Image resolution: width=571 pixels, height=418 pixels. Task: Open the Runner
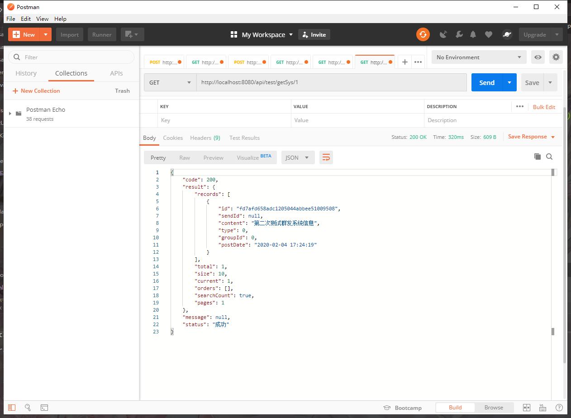coord(102,34)
